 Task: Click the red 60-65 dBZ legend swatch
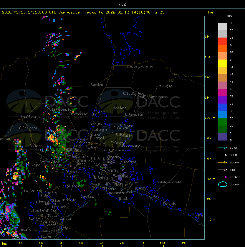tap(223, 41)
